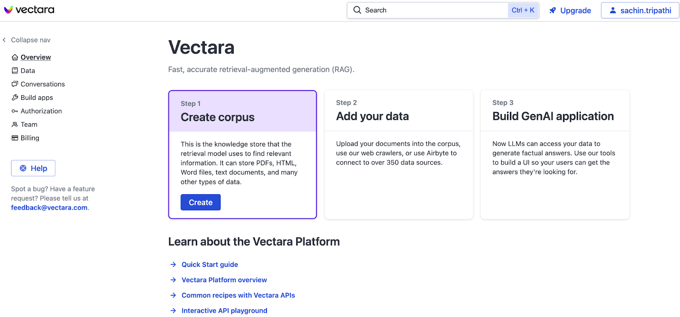Open the sachin.tripathi account menu
Image resolution: width=680 pixels, height=317 pixels.
pos(640,10)
